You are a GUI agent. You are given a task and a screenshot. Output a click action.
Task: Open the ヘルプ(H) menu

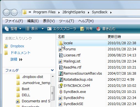pyautogui.click(x=86, y=21)
